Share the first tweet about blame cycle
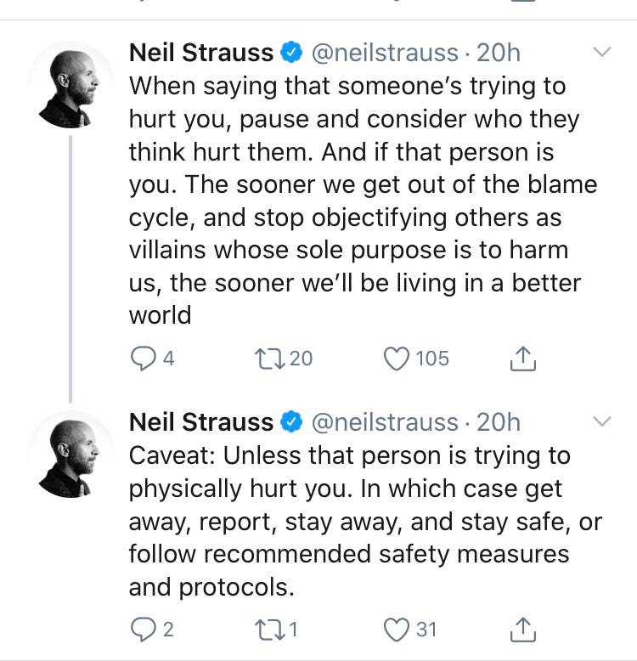The height and width of the screenshot is (661, 637). [x=523, y=359]
